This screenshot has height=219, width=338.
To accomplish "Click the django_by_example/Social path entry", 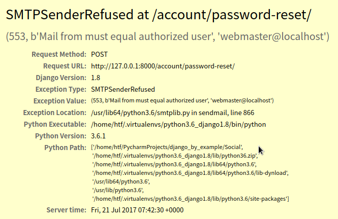I will [x=167, y=147].
